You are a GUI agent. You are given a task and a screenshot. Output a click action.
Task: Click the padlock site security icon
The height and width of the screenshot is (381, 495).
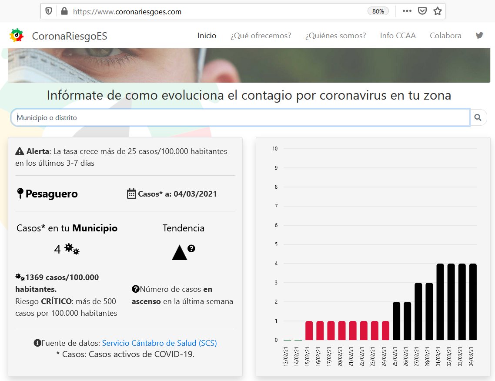[64, 11]
